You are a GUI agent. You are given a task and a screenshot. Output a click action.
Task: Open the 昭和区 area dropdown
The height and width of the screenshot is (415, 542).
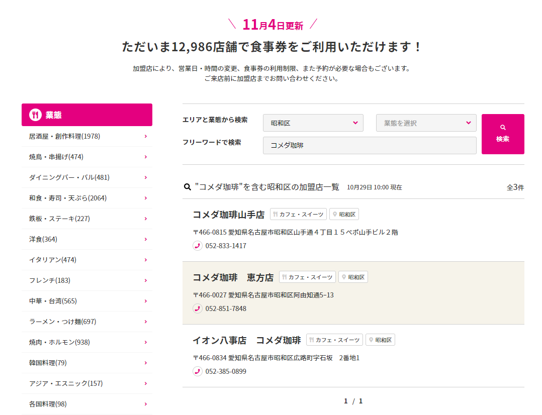click(x=313, y=123)
